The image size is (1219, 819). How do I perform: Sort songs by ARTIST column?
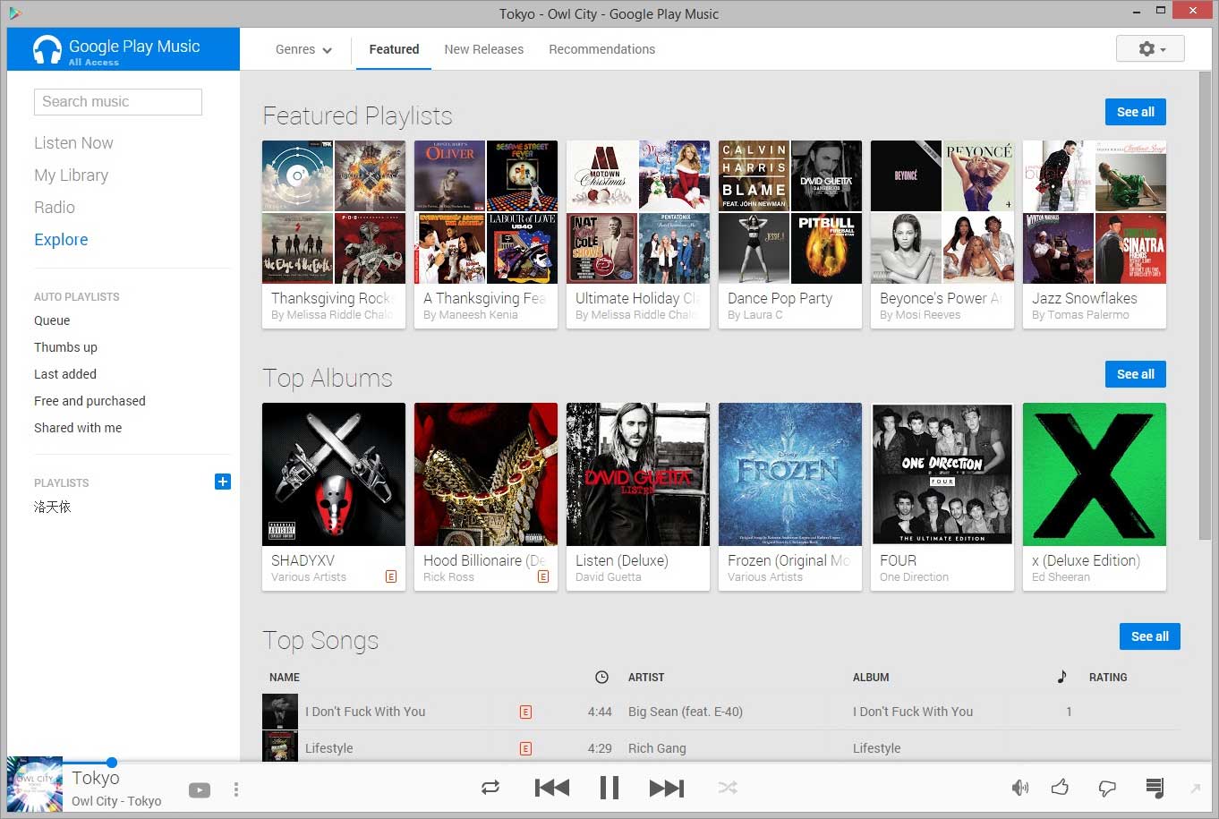click(646, 678)
